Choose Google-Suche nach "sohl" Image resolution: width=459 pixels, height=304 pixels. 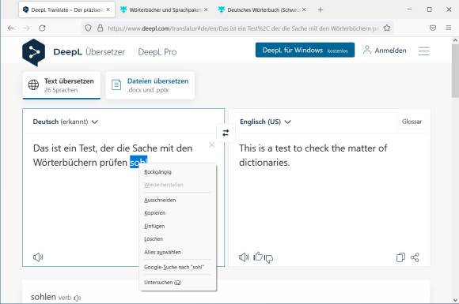(178, 267)
